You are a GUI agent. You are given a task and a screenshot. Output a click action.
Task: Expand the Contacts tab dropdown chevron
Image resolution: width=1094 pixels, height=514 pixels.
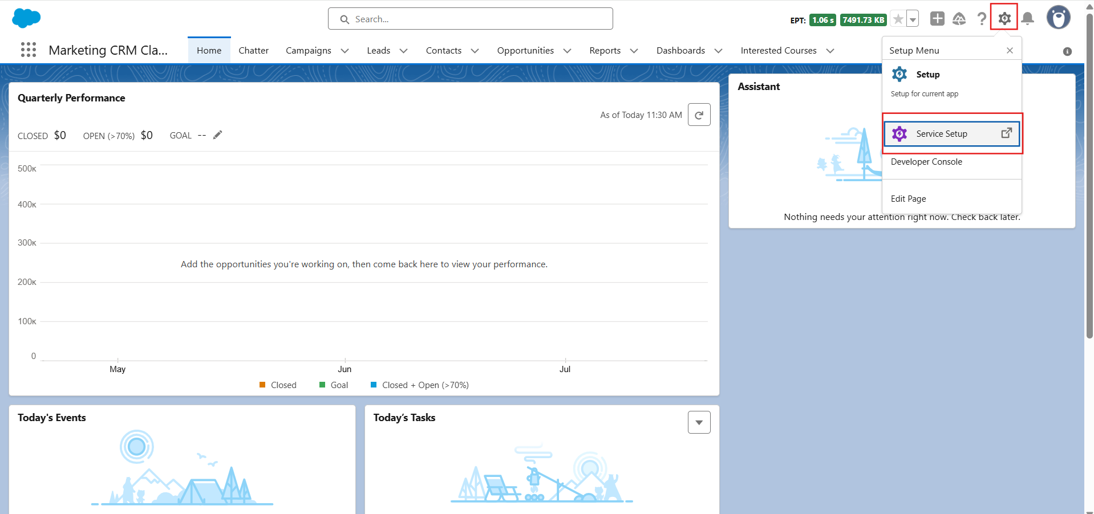[475, 51]
